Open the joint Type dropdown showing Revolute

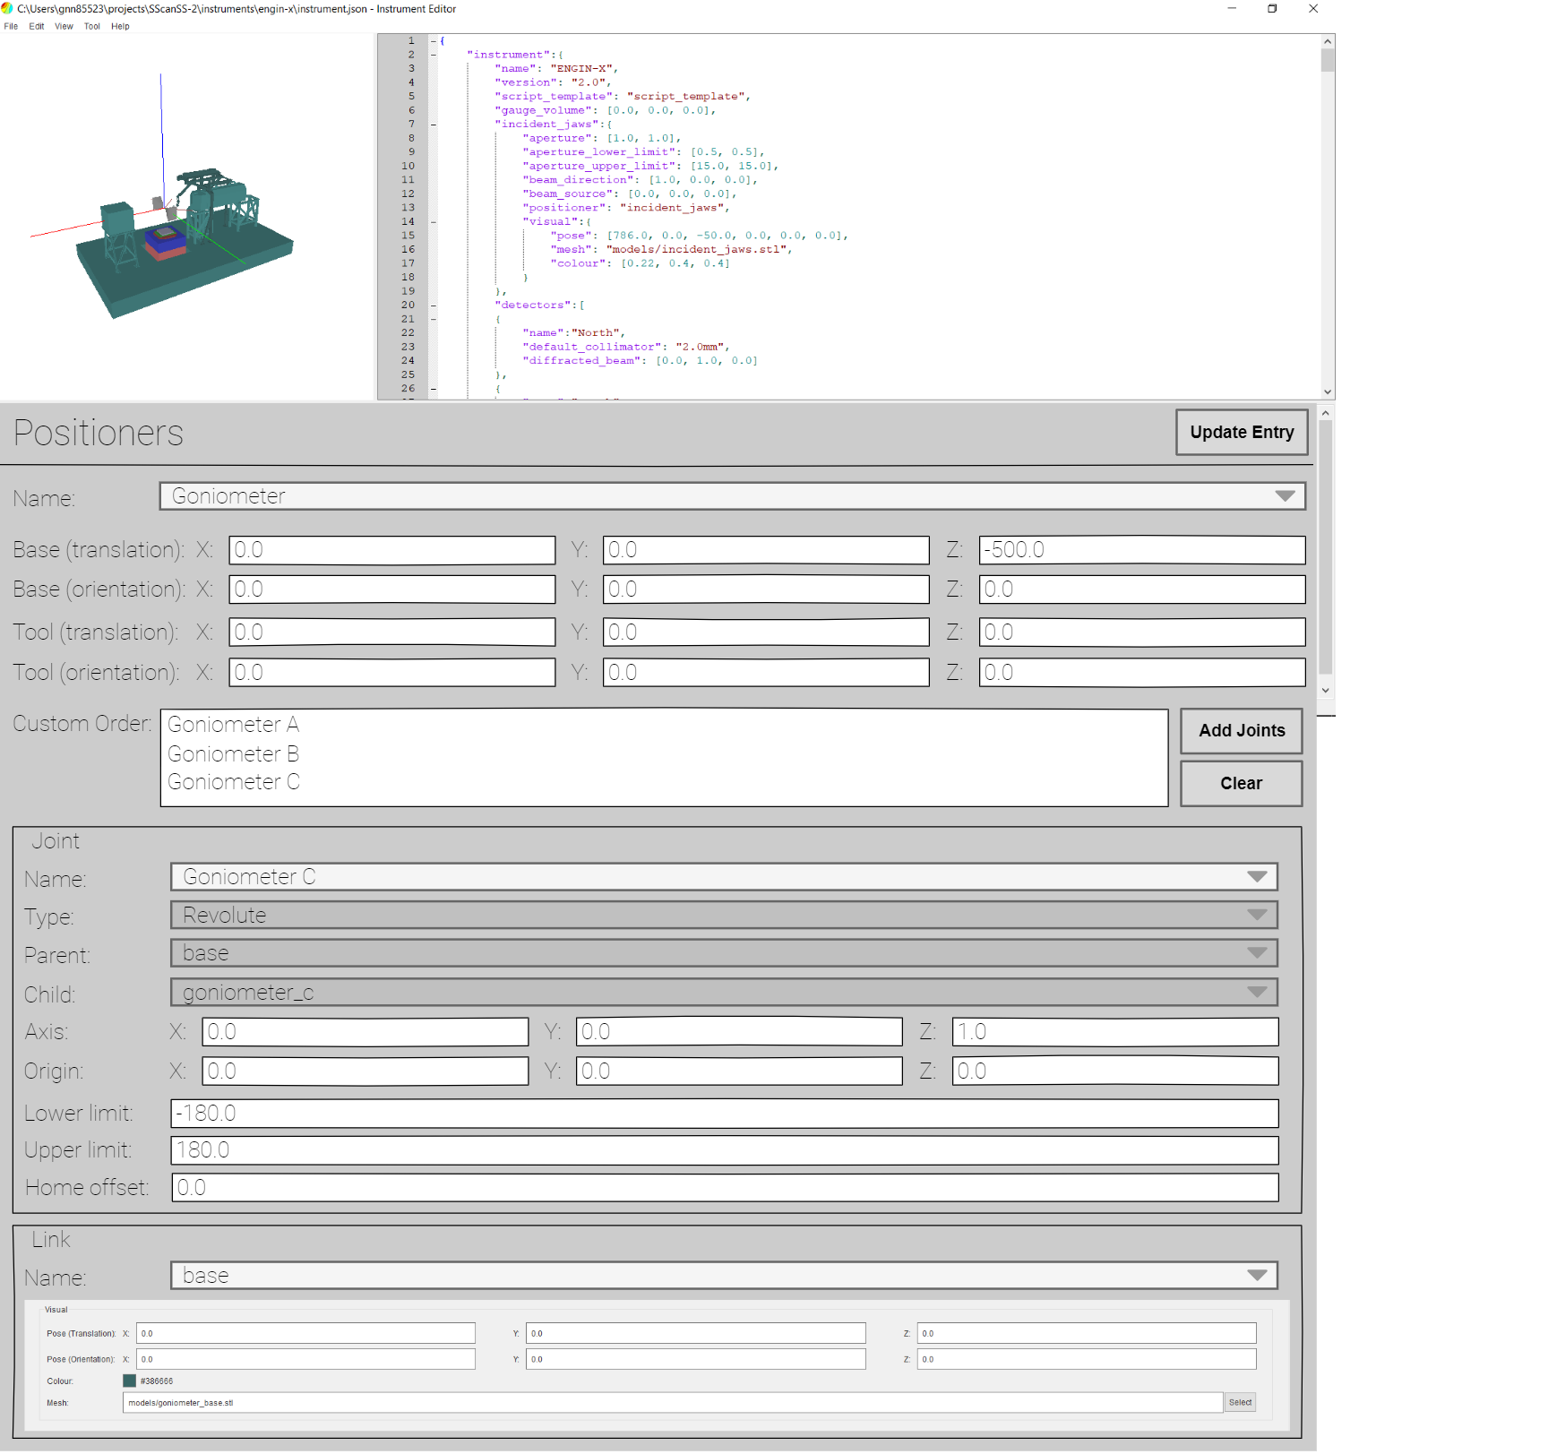[1259, 915]
